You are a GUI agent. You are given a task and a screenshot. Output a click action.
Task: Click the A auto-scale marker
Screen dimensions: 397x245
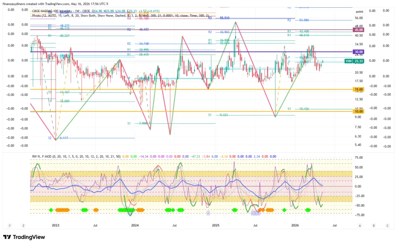click(x=360, y=226)
